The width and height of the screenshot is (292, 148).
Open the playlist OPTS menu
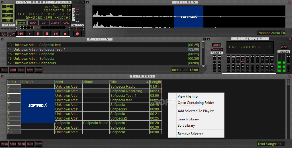point(30,70)
